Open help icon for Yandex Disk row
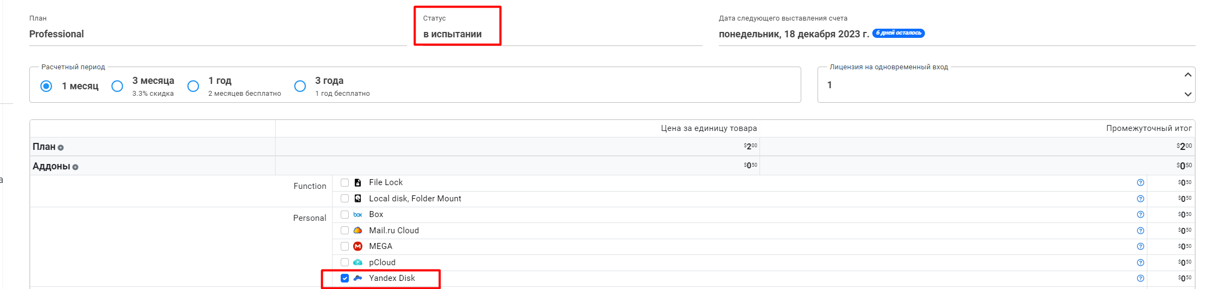This screenshot has width=1213, height=289. tap(1140, 278)
